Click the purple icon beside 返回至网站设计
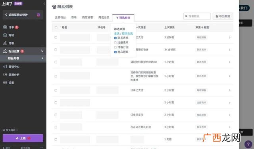Viewport: 254px width, 149px height. pos(38,15)
